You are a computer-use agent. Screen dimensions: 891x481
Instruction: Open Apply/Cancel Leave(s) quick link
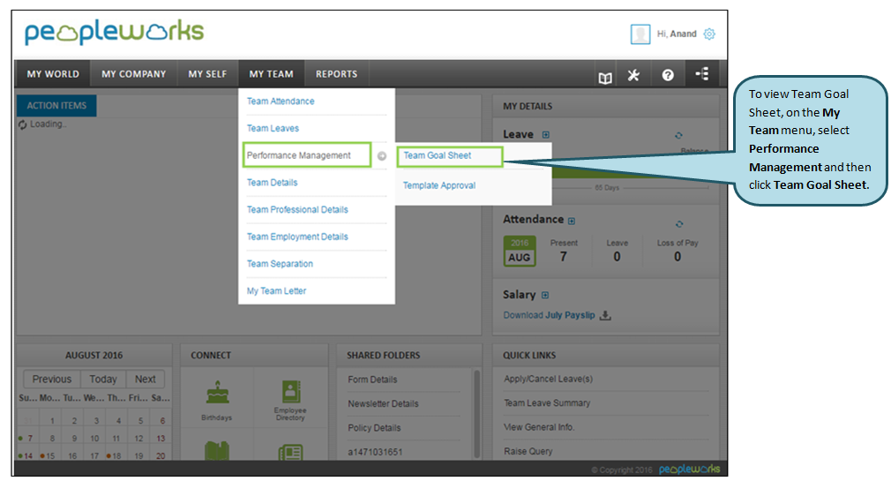coord(549,379)
